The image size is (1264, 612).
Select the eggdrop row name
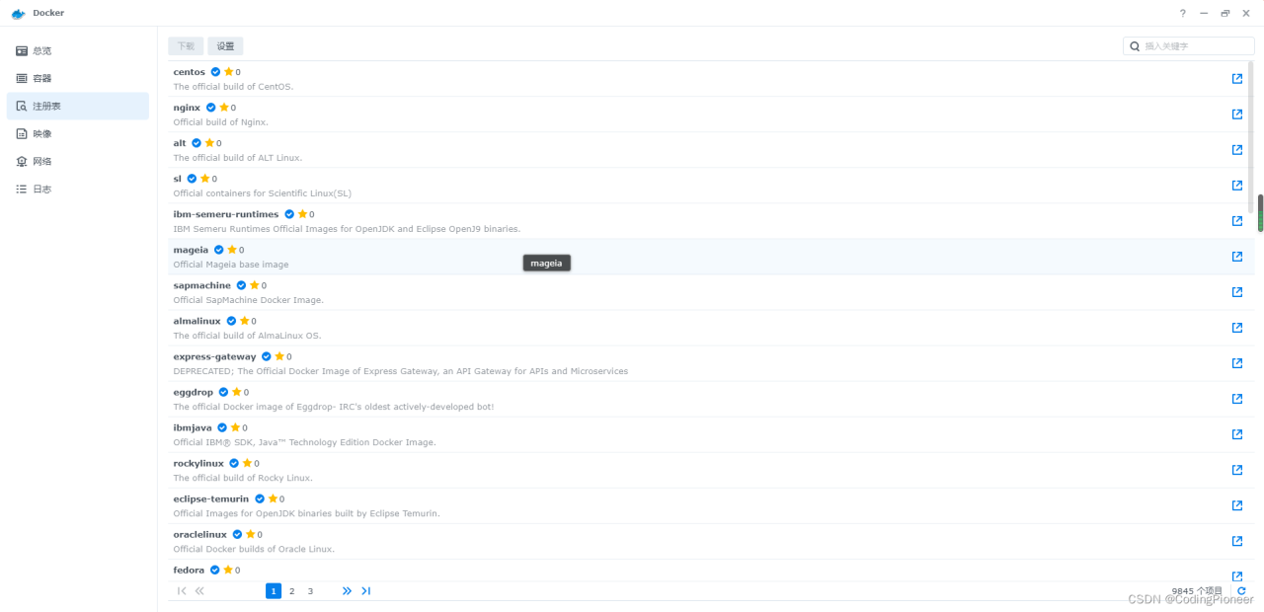pos(194,392)
